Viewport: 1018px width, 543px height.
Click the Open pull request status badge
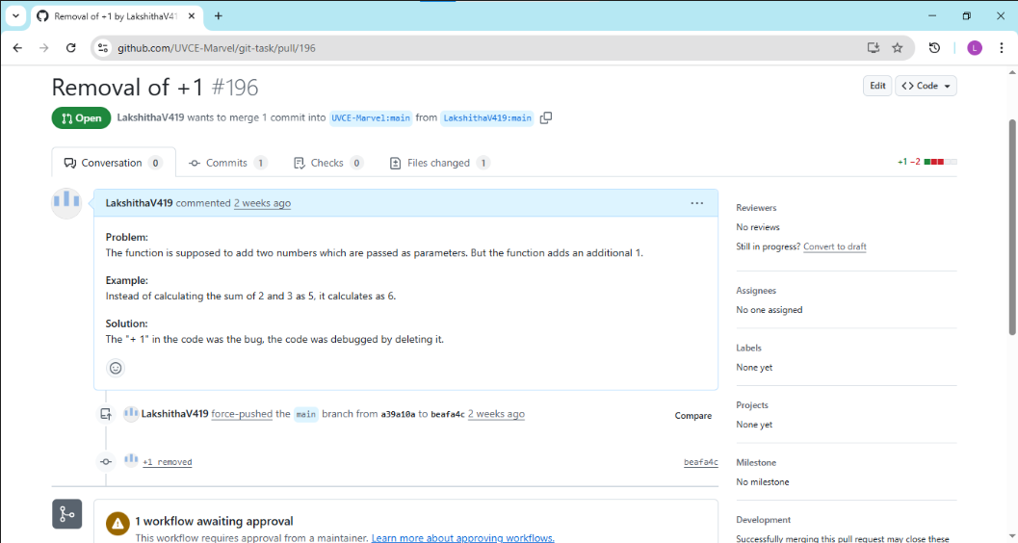tap(81, 118)
